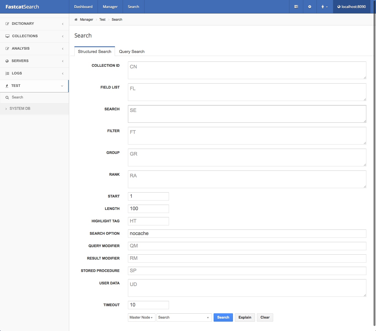Focus the GROUP text area
The height and width of the screenshot is (331, 376).
click(247, 158)
